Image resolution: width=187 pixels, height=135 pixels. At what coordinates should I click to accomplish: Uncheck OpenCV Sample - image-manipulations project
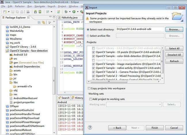(x=93, y=64)
